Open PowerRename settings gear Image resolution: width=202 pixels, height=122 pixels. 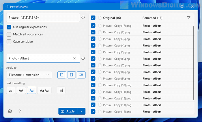click(10, 111)
